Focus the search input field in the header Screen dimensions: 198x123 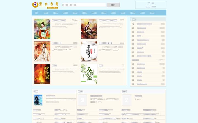click(84, 5)
